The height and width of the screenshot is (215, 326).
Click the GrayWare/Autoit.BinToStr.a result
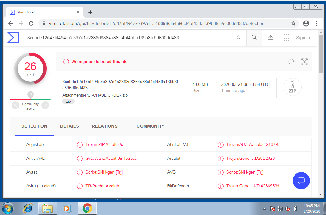(x=111, y=158)
